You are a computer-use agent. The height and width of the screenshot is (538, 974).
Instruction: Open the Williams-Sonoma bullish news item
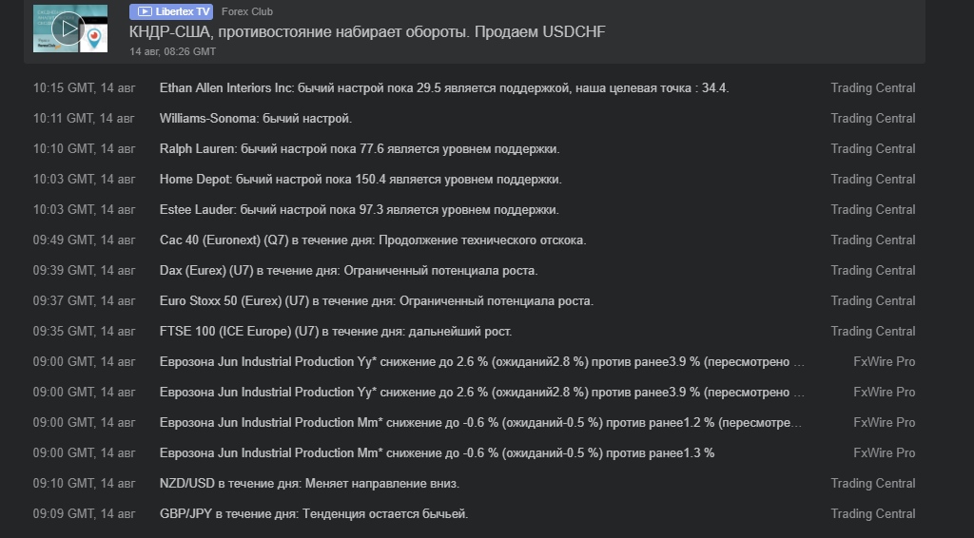(x=256, y=118)
